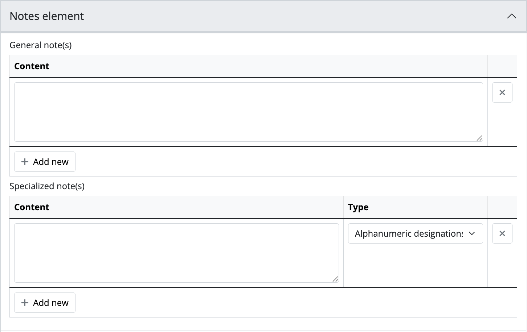
Task: Click plus icon under General note(s)
Action: (25, 162)
